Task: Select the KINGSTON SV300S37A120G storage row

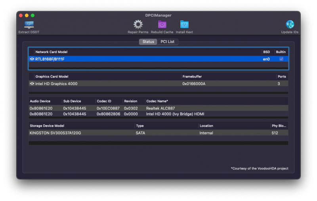Action: click(x=158, y=133)
